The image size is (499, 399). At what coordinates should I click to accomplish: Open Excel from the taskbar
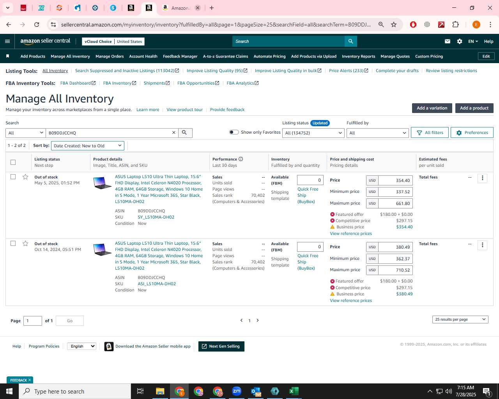point(294,391)
